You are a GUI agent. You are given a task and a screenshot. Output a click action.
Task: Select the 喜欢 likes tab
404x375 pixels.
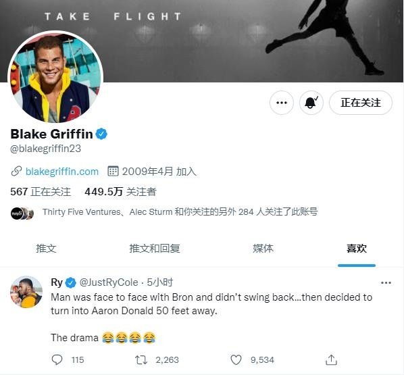[357, 249]
